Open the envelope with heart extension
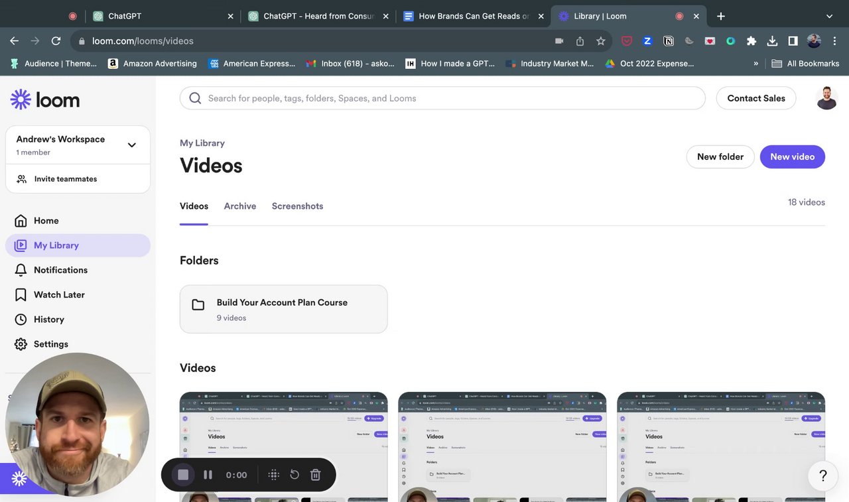849x502 pixels. [710, 41]
